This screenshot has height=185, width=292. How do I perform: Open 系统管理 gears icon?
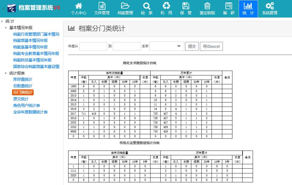[x=270, y=6]
